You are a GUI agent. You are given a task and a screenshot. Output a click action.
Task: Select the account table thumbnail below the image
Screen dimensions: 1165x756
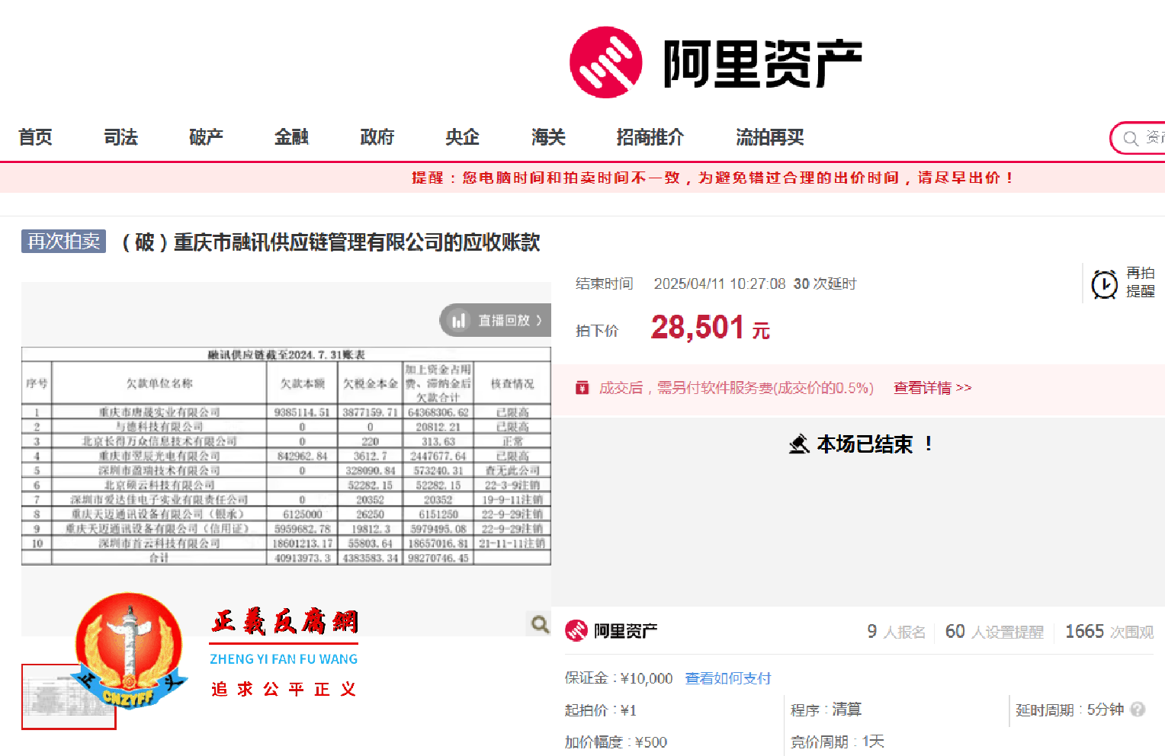click(68, 697)
